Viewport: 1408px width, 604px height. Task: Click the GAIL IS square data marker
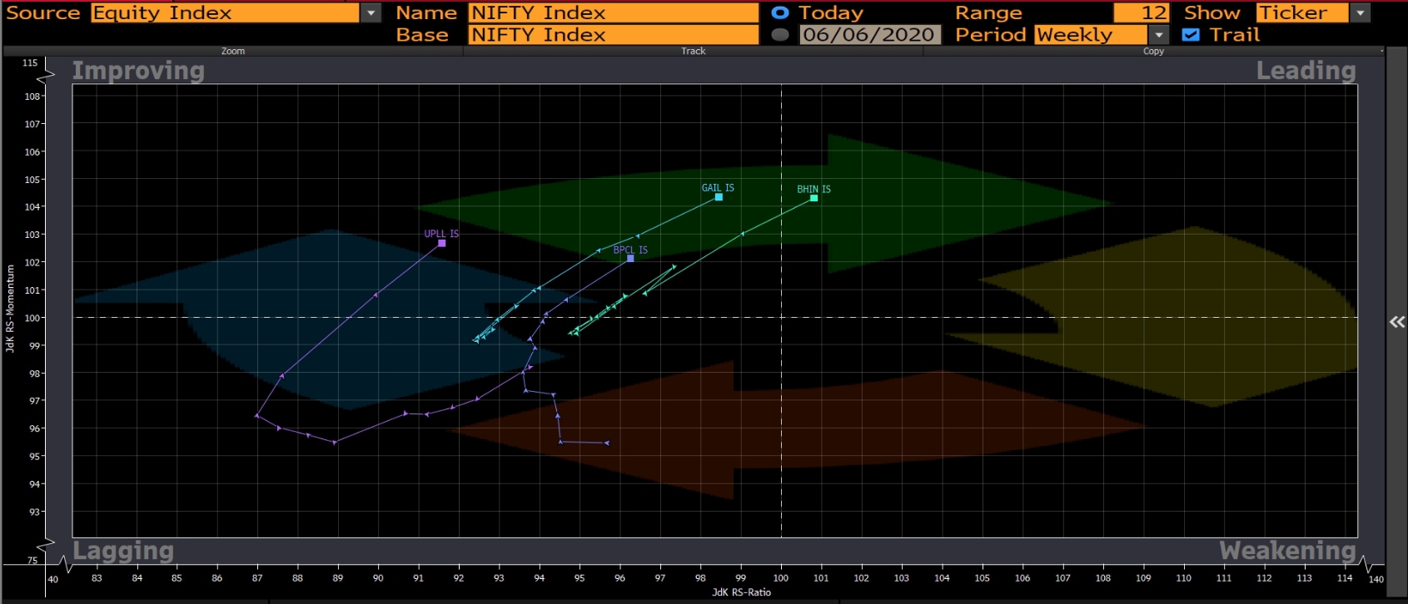[719, 197]
